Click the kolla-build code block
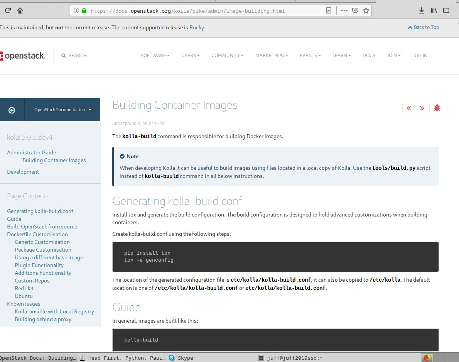Image resolution: width=459 pixels, height=362 pixels. point(275,340)
